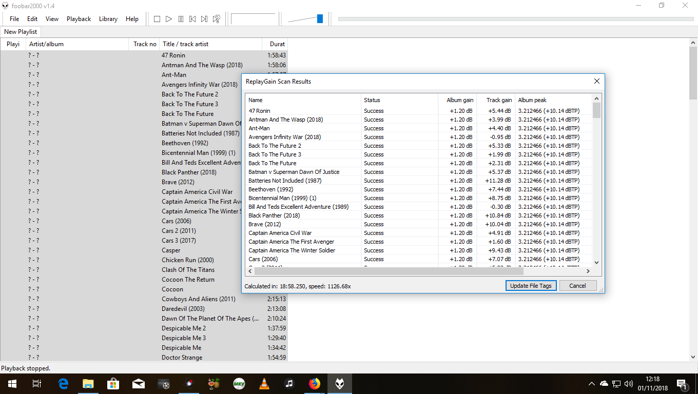Sort scan results by Status column
698x394 pixels.
(399, 100)
